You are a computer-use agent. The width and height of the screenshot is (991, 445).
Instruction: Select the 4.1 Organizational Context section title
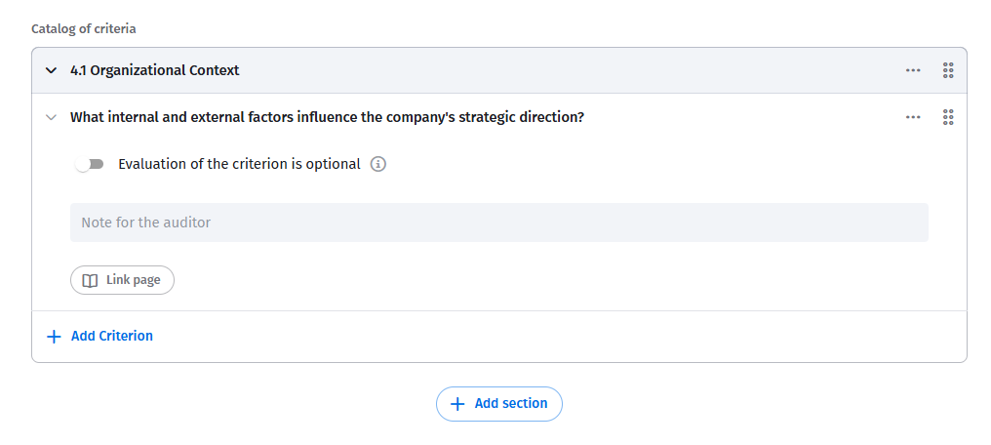tap(155, 71)
